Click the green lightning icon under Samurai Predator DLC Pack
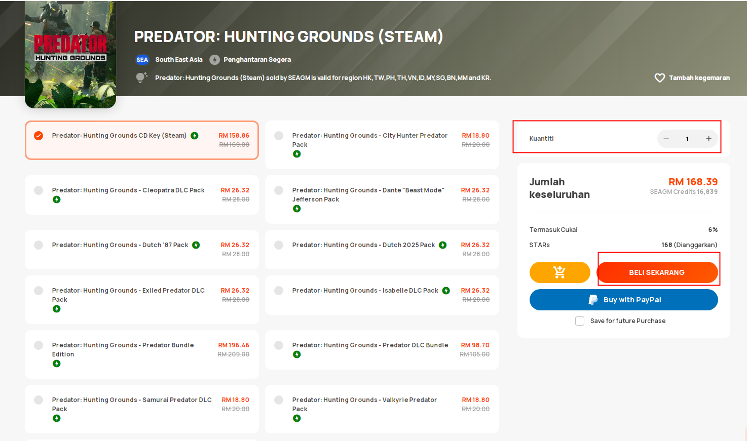The height and width of the screenshot is (441, 747). point(57,418)
